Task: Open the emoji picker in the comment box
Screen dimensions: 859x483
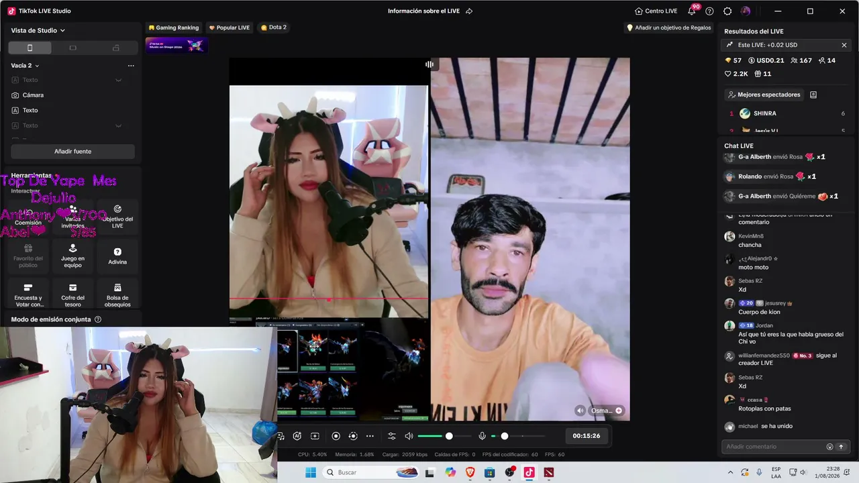Action: click(829, 447)
